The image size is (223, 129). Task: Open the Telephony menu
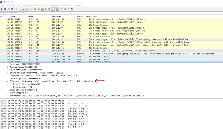click(x=54, y=6)
